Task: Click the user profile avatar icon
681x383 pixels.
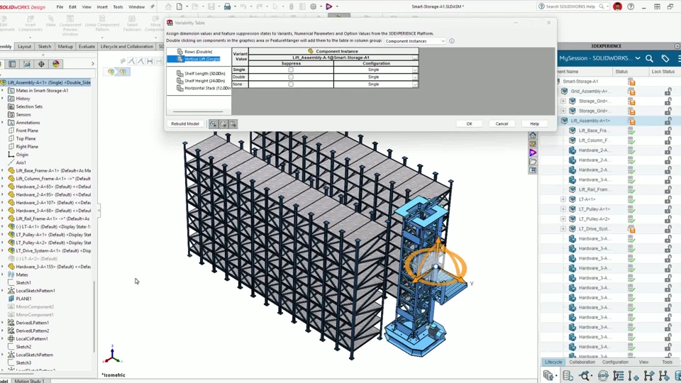Action: pyautogui.click(x=617, y=6)
